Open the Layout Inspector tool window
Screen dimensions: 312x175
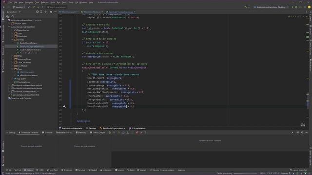coord(298,170)
